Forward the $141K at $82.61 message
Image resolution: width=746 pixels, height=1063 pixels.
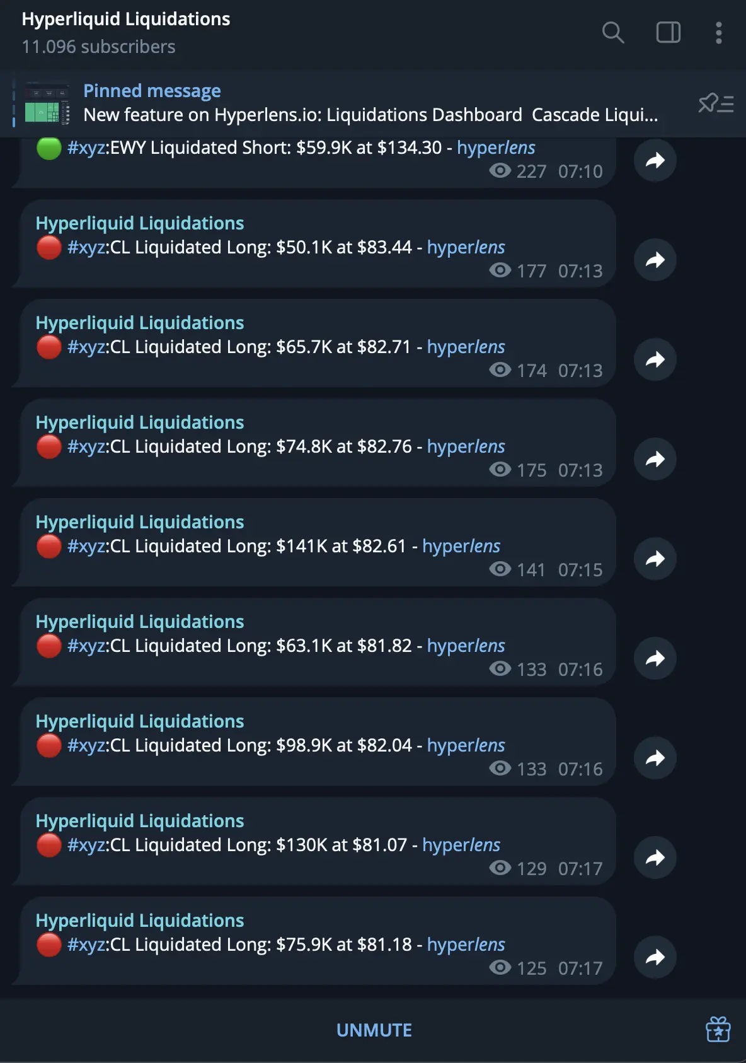coord(655,559)
